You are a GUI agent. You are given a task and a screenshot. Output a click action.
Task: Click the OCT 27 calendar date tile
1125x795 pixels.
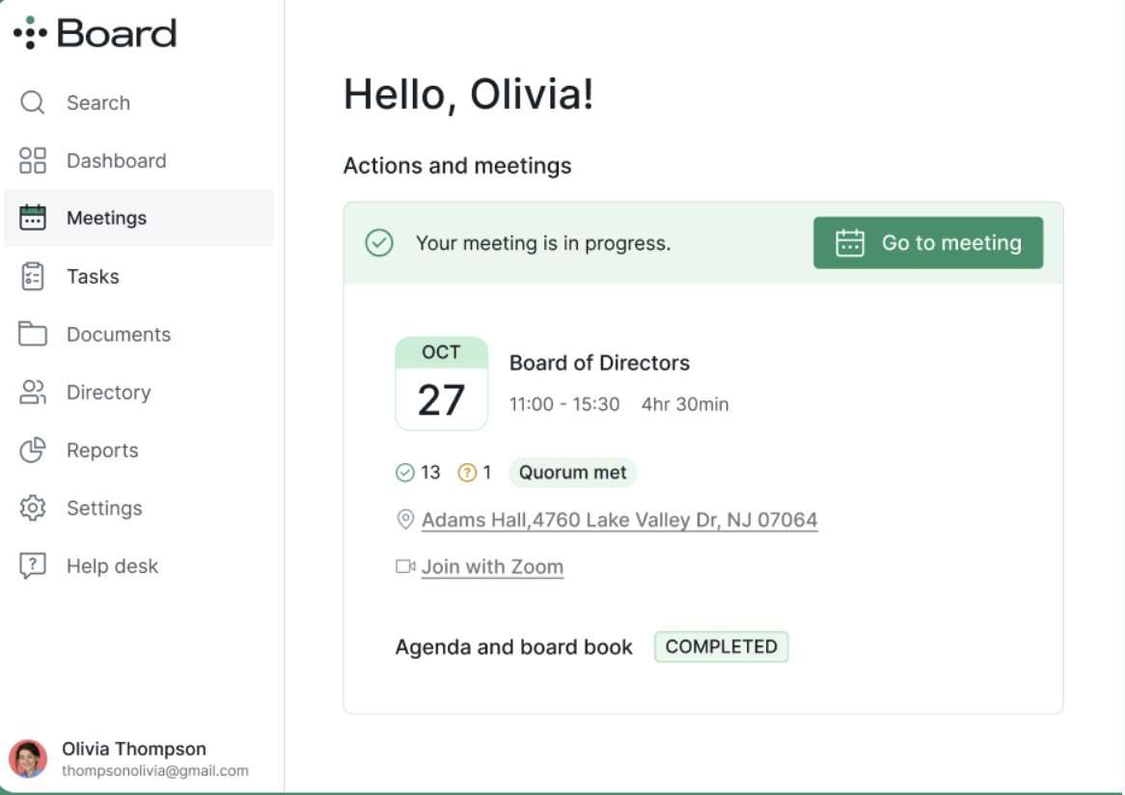click(441, 383)
